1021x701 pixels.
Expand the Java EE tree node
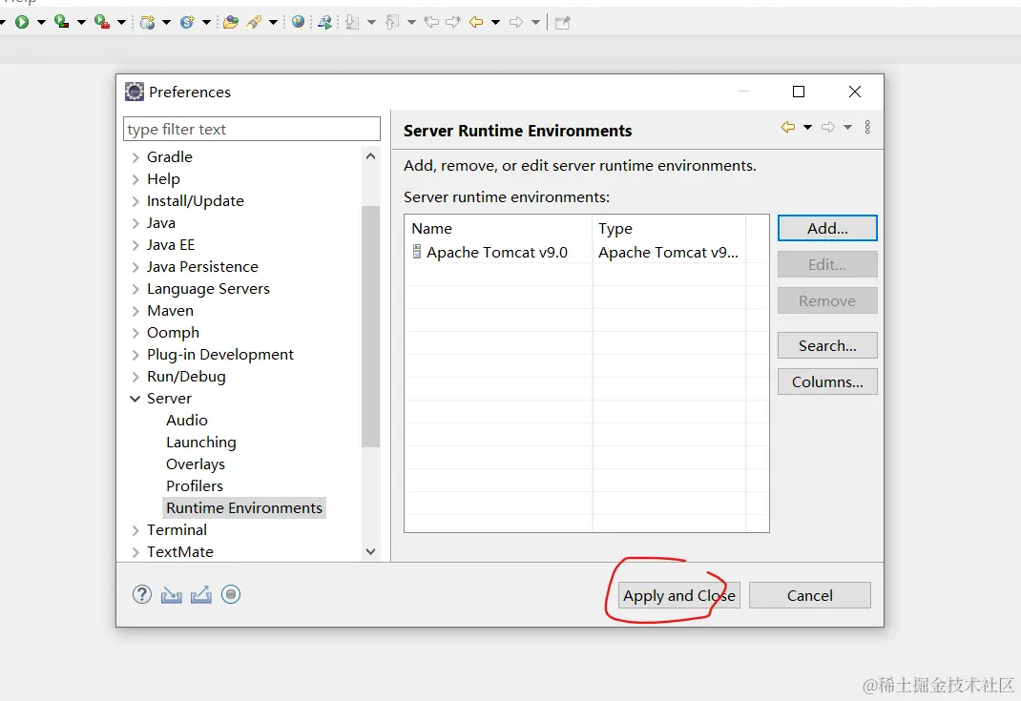click(x=135, y=245)
